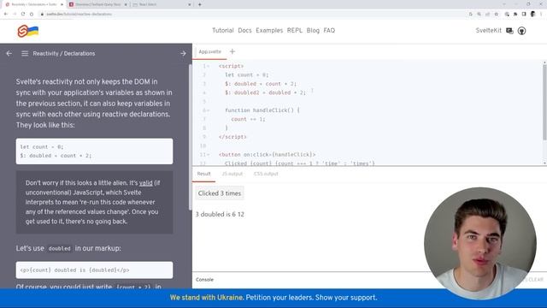
Task: Open the browser side panel icon
Action: [x=524, y=14]
